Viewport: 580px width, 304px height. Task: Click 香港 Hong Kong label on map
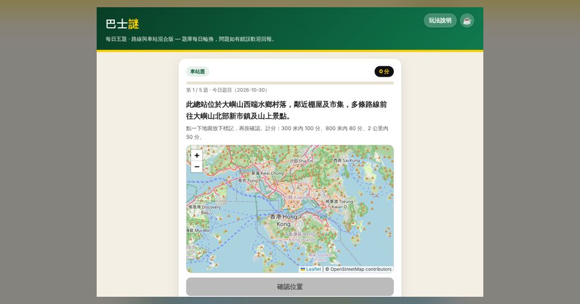click(x=283, y=220)
